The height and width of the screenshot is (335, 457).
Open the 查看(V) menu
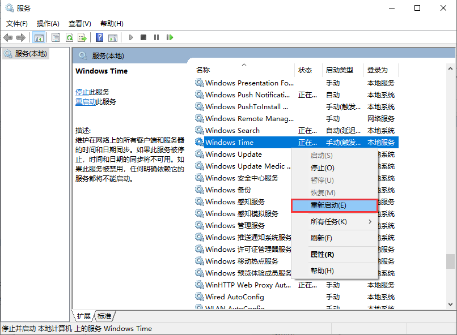(79, 24)
